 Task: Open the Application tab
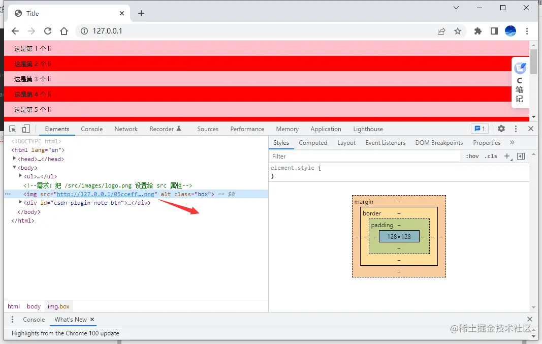326,129
